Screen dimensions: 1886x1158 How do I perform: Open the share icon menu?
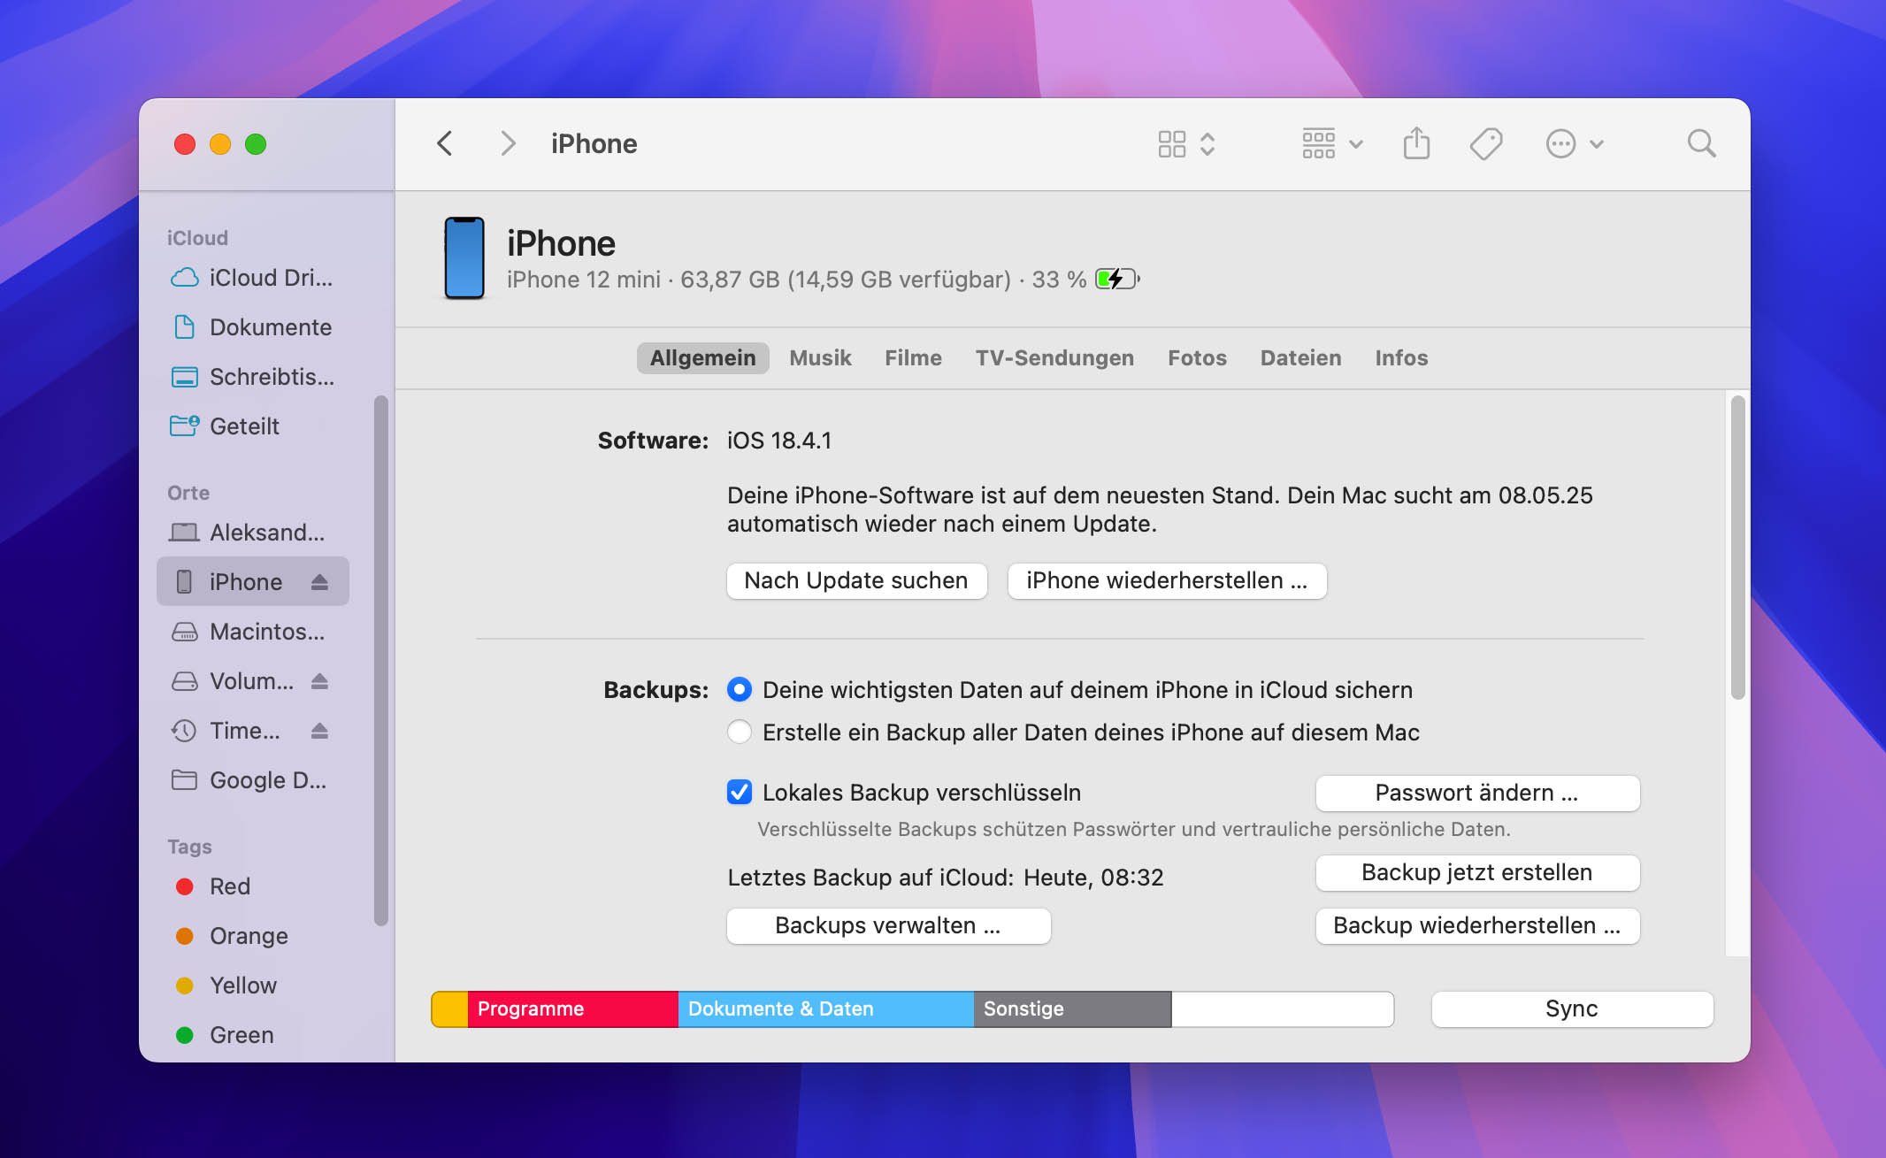coord(1416,142)
